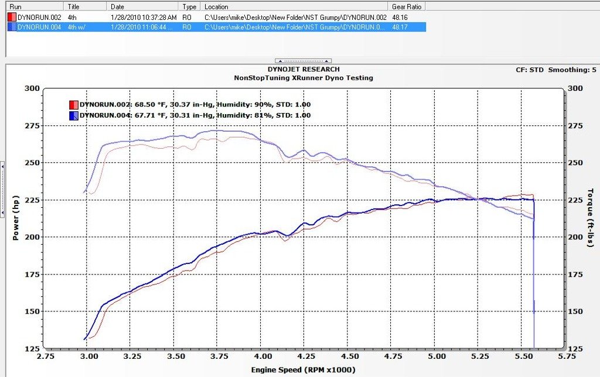Select the DYNORUN.002 run name
This screenshot has width=600, height=377.
39,17
